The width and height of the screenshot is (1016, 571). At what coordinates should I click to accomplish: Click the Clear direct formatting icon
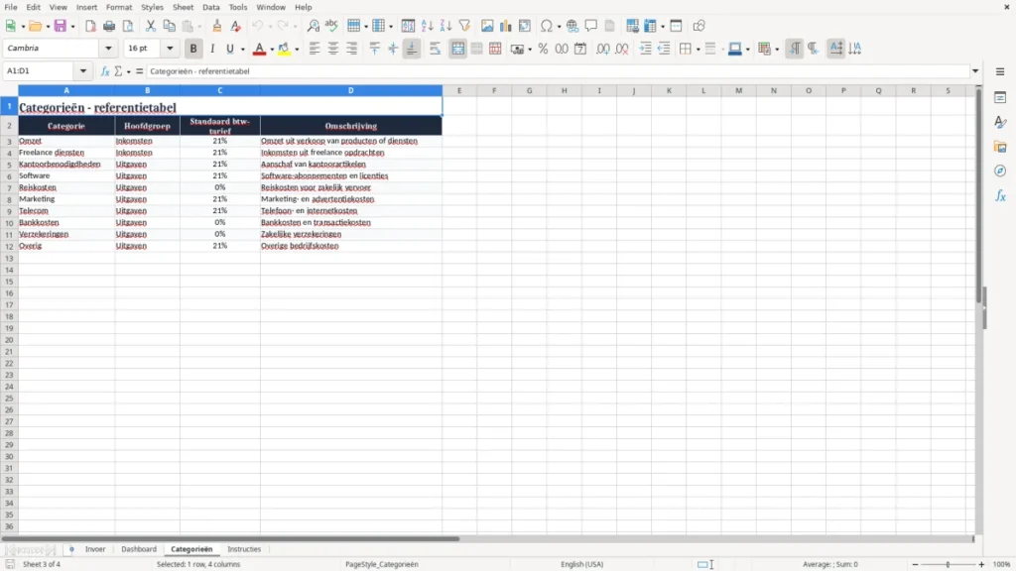(x=236, y=26)
